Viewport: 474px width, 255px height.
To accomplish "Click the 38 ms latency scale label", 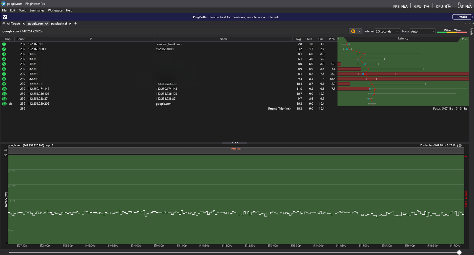I will [465, 39].
